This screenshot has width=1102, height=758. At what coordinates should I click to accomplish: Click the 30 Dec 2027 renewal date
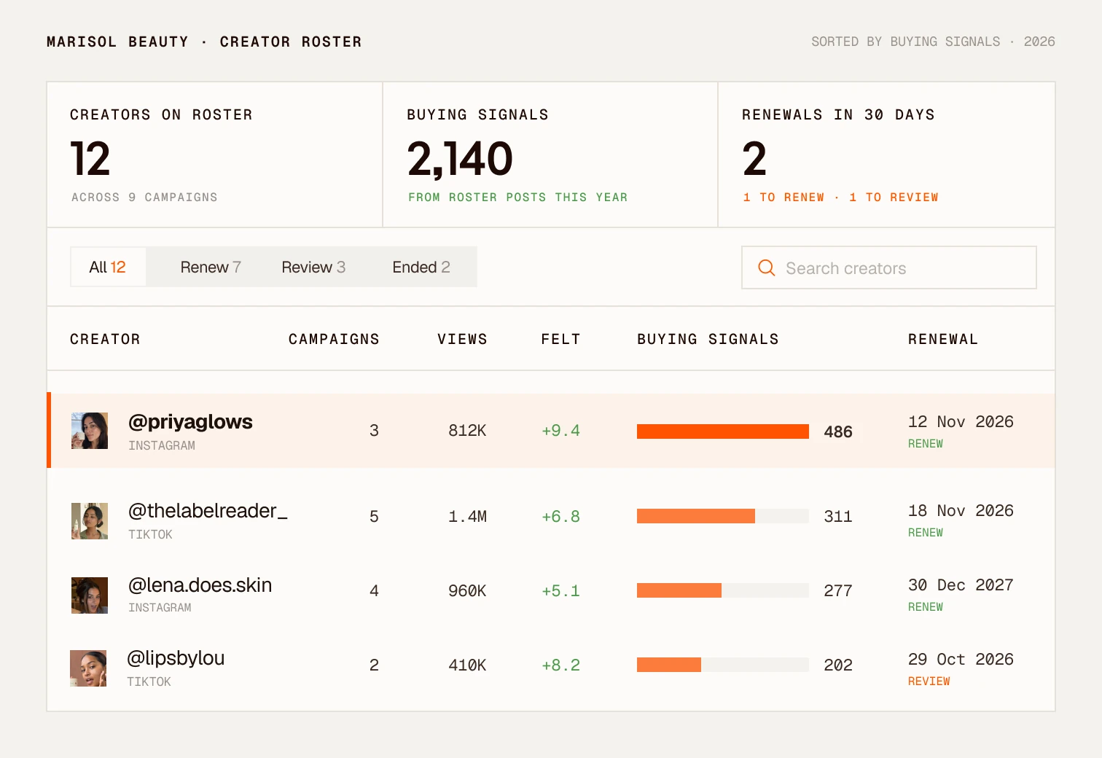pos(961,585)
